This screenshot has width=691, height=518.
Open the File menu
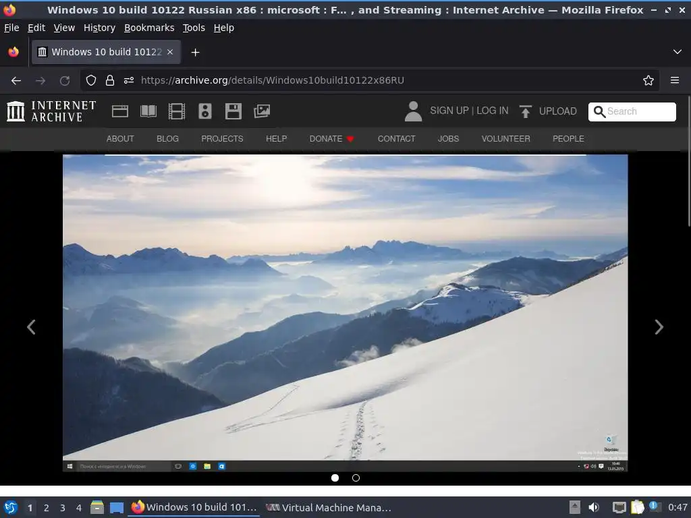pos(11,28)
